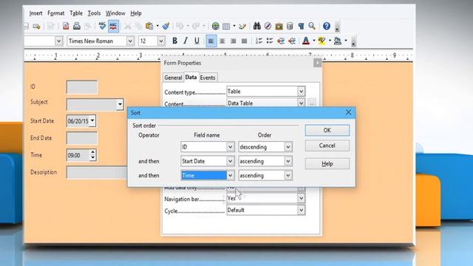Select Align Left paragraph icon

[211, 41]
